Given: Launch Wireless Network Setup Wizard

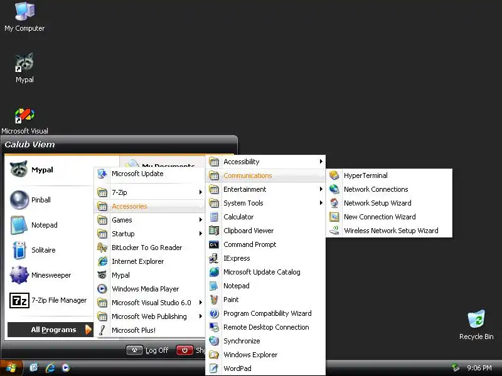Looking at the screenshot, I should click(x=389, y=231).
